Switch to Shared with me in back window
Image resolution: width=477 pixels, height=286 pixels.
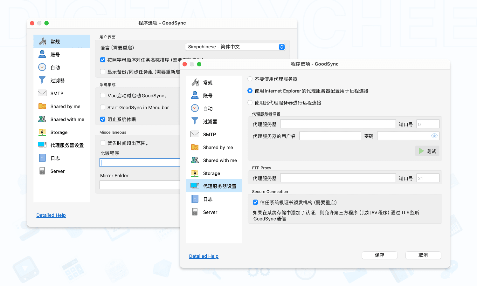pyautogui.click(x=67, y=119)
